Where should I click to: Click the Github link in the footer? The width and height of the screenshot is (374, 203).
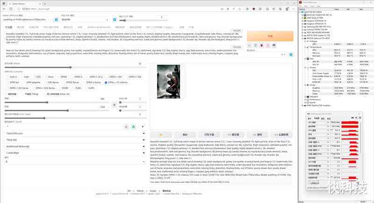tap(140, 191)
